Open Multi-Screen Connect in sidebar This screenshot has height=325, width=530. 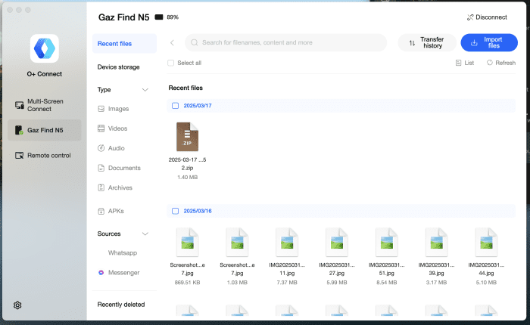tap(44, 105)
